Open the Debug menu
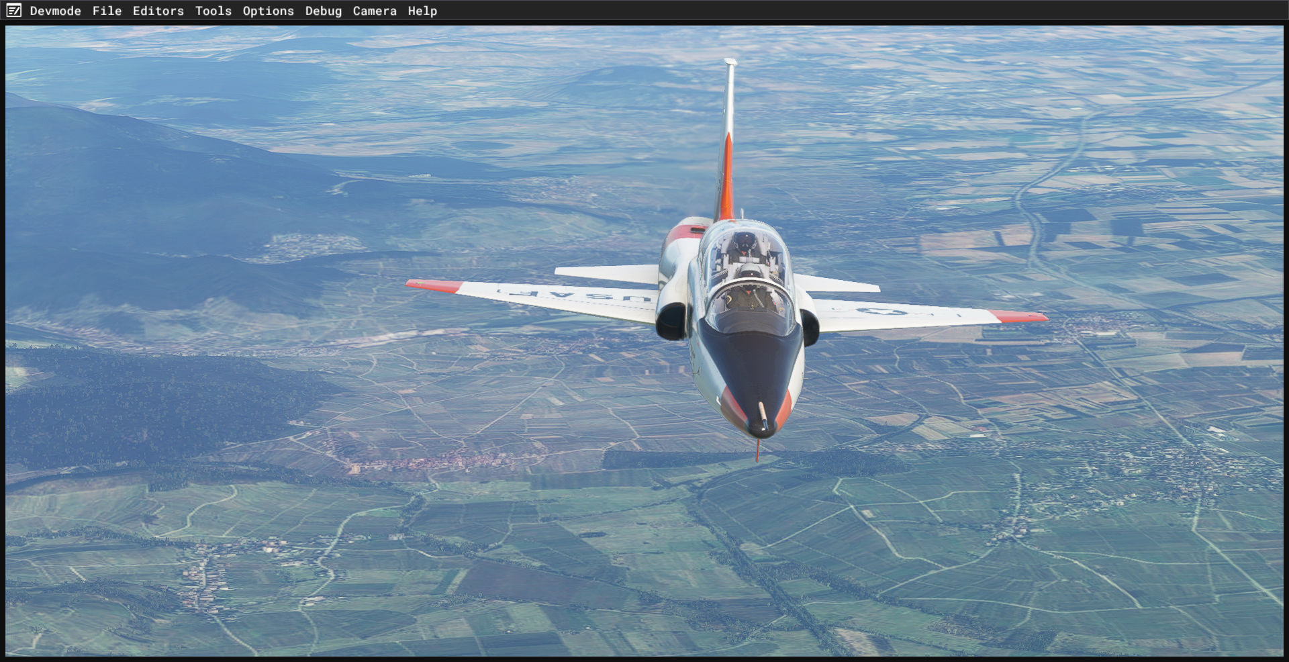The height and width of the screenshot is (662, 1289). coord(323,11)
